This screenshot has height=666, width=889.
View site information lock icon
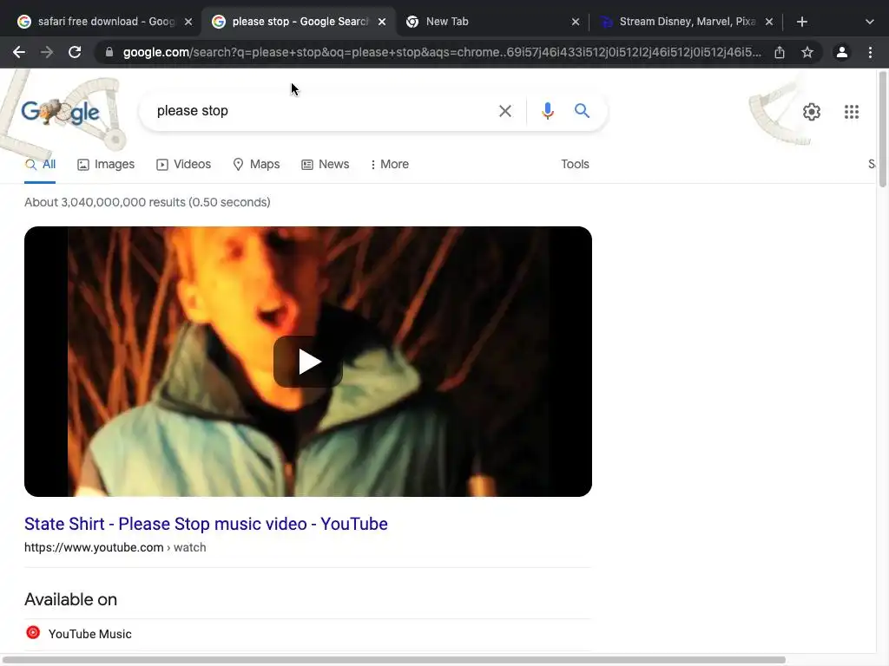(109, 52)
